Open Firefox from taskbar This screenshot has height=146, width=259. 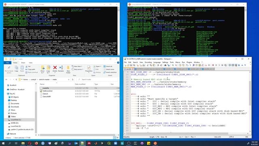[36, 143]
